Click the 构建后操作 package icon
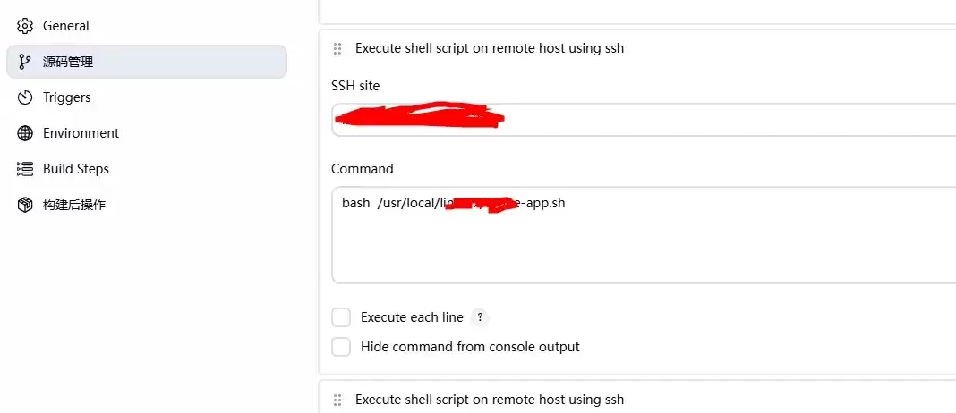The height and width of the screenshot is (413, 956). pyautogui.click(x=25, y=205)
